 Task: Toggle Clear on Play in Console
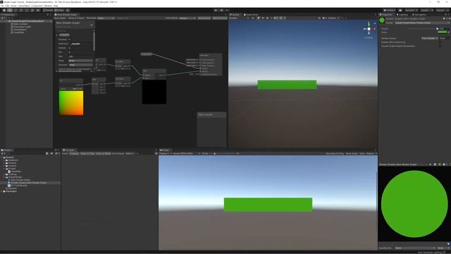[87, 154]
